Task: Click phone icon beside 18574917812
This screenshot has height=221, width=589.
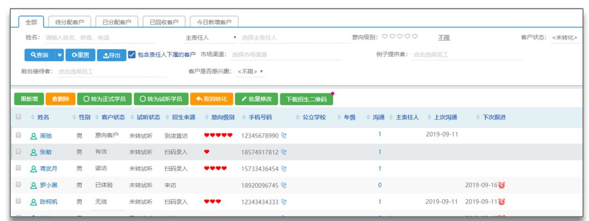Action: coord(284,152)
